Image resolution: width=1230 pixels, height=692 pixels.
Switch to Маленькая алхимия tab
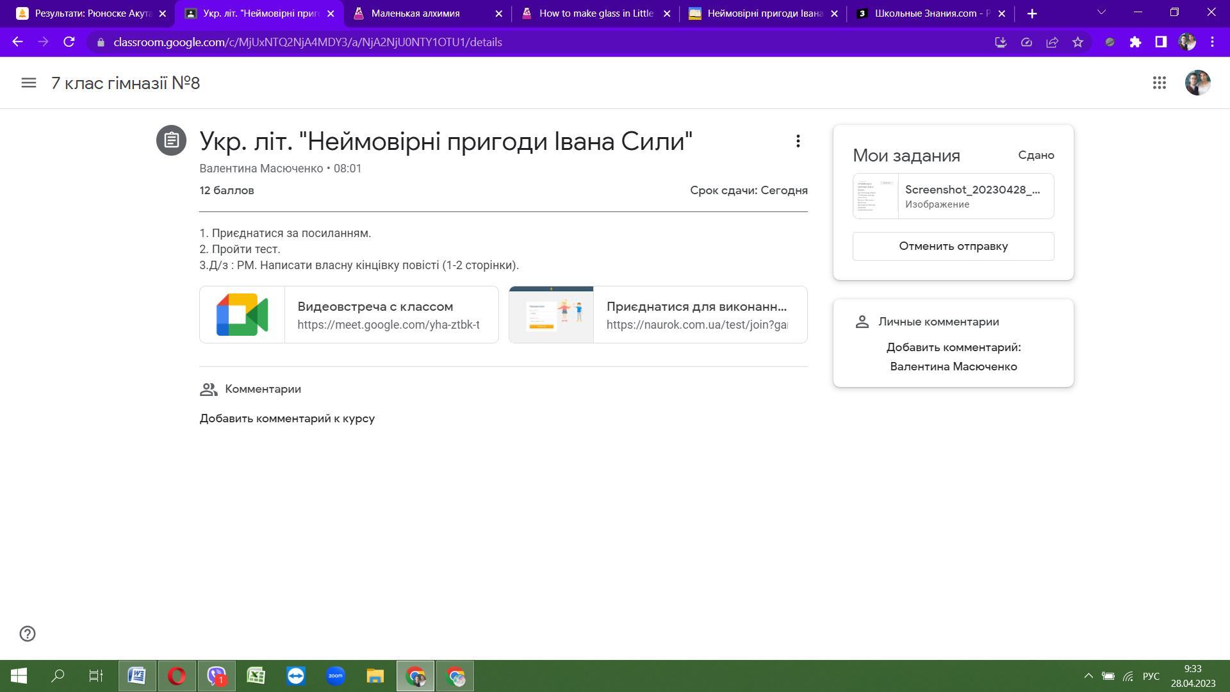click(x=416, y=13)
